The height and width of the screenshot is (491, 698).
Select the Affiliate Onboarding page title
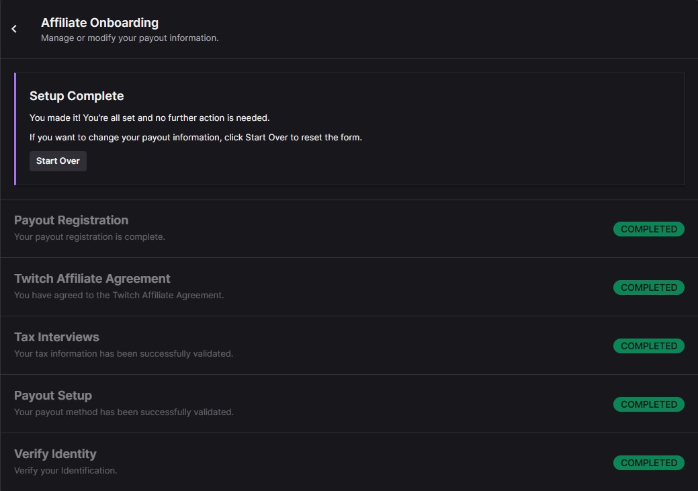coord(99,23)
